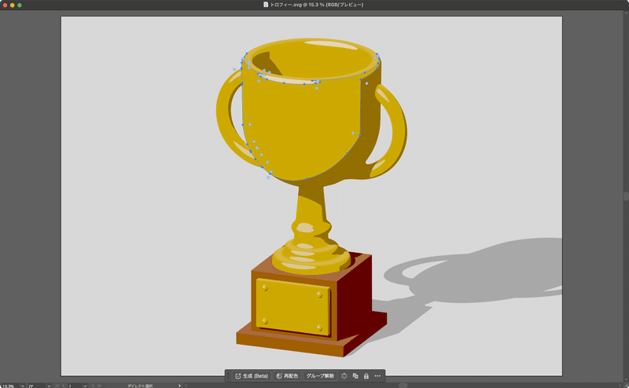Open the zoom level dropdown arrow
629x388 pixels.
tap(23, 386)
